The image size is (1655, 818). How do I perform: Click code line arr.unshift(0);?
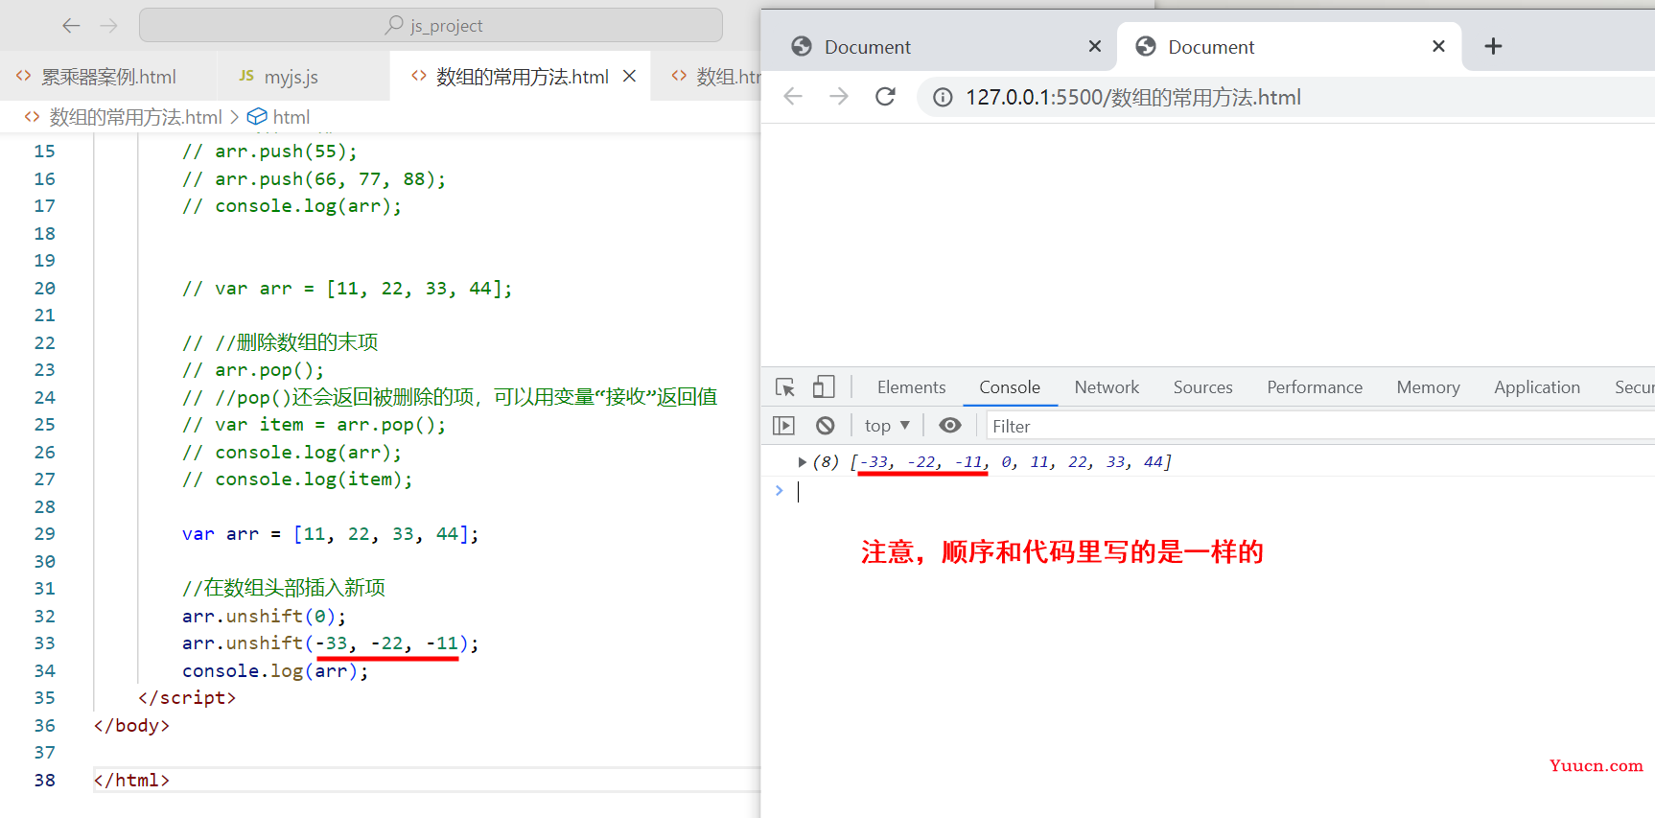(264, 616)
